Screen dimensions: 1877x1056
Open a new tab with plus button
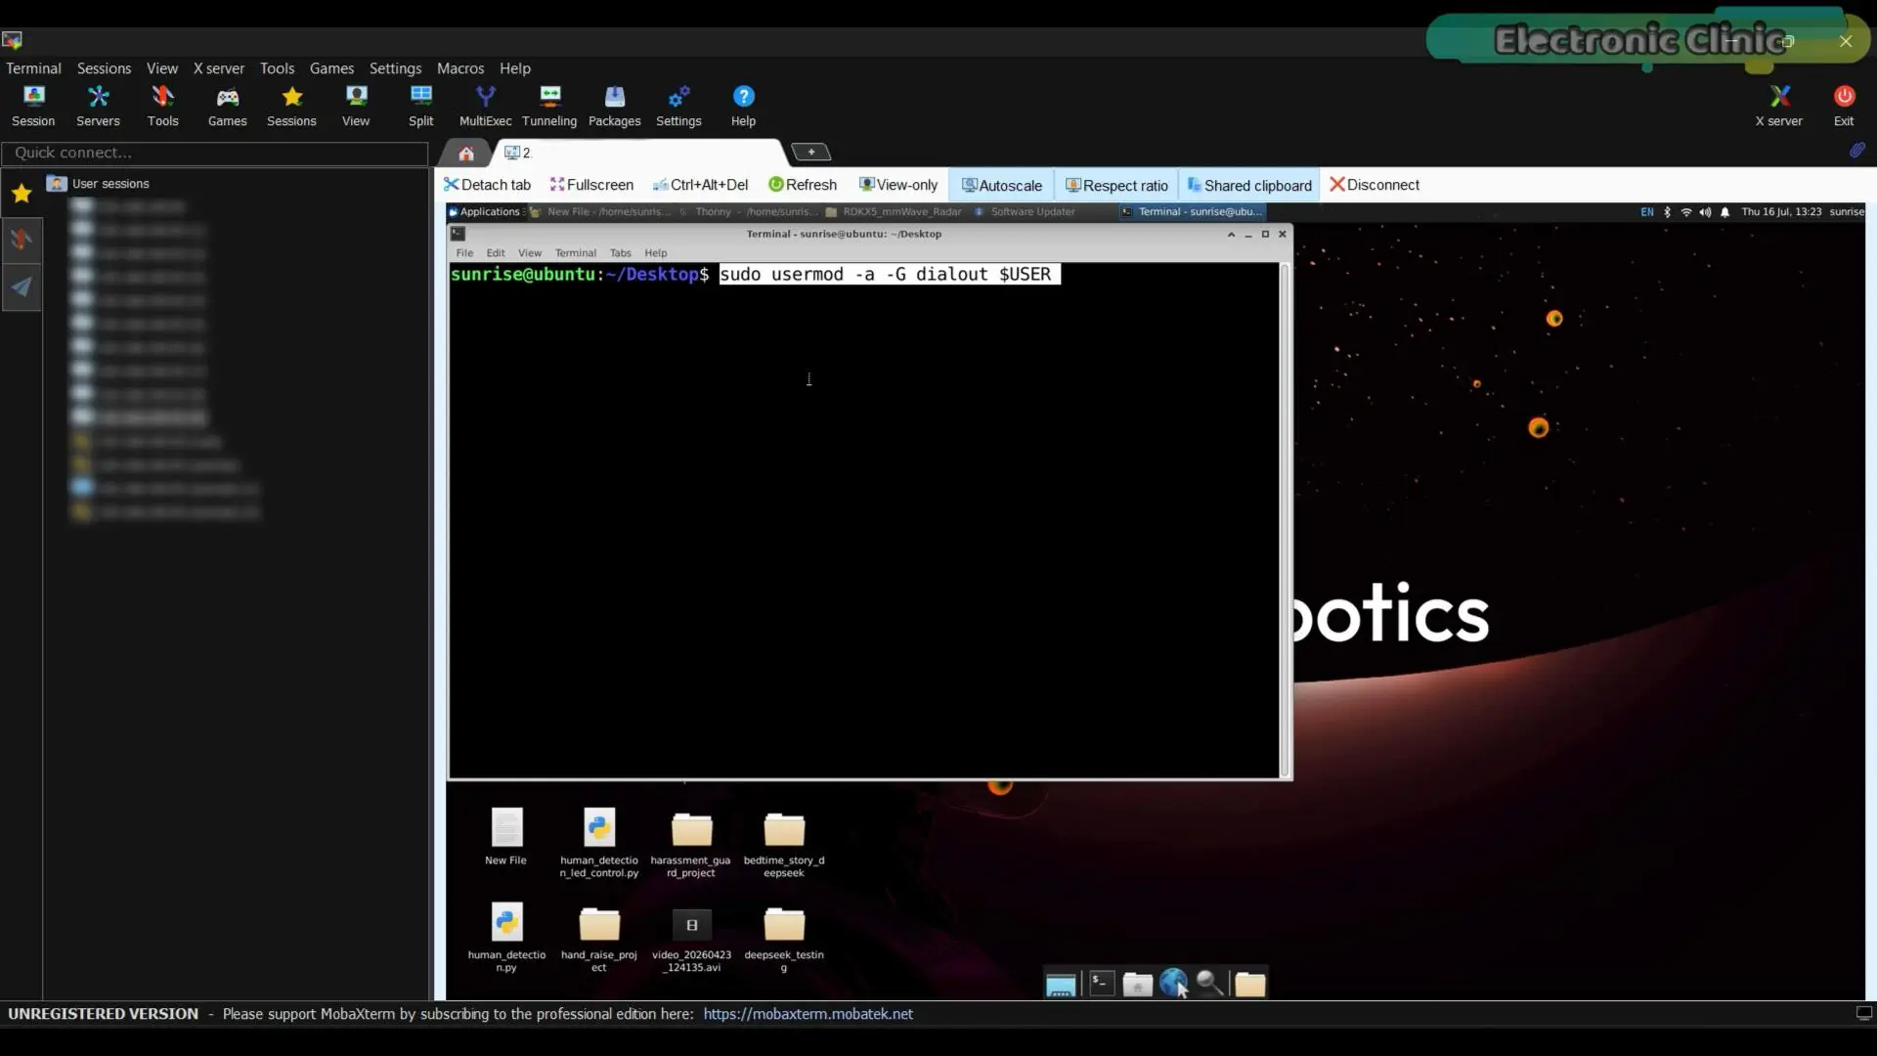[810, 152]
